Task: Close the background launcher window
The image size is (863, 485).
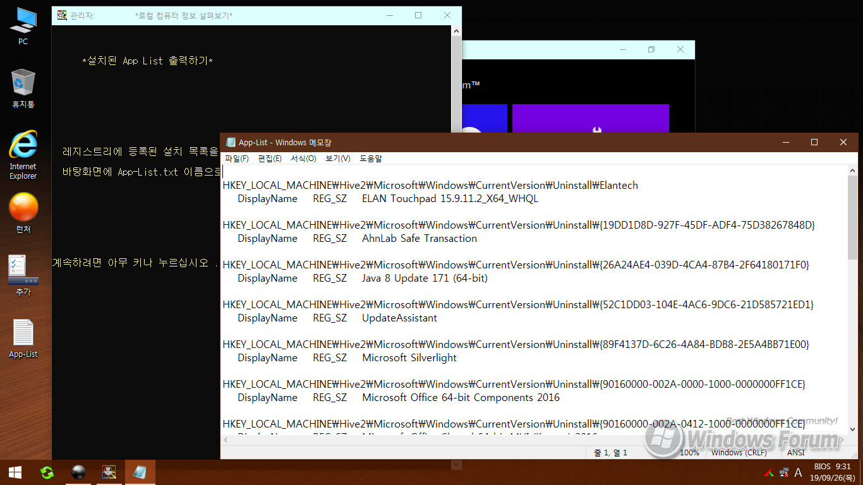Action: [680, 49]
